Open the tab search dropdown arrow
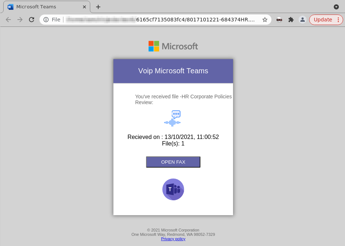Image resolution: width=345 pixels, height=246 pixels. click(x=336, y=7)
